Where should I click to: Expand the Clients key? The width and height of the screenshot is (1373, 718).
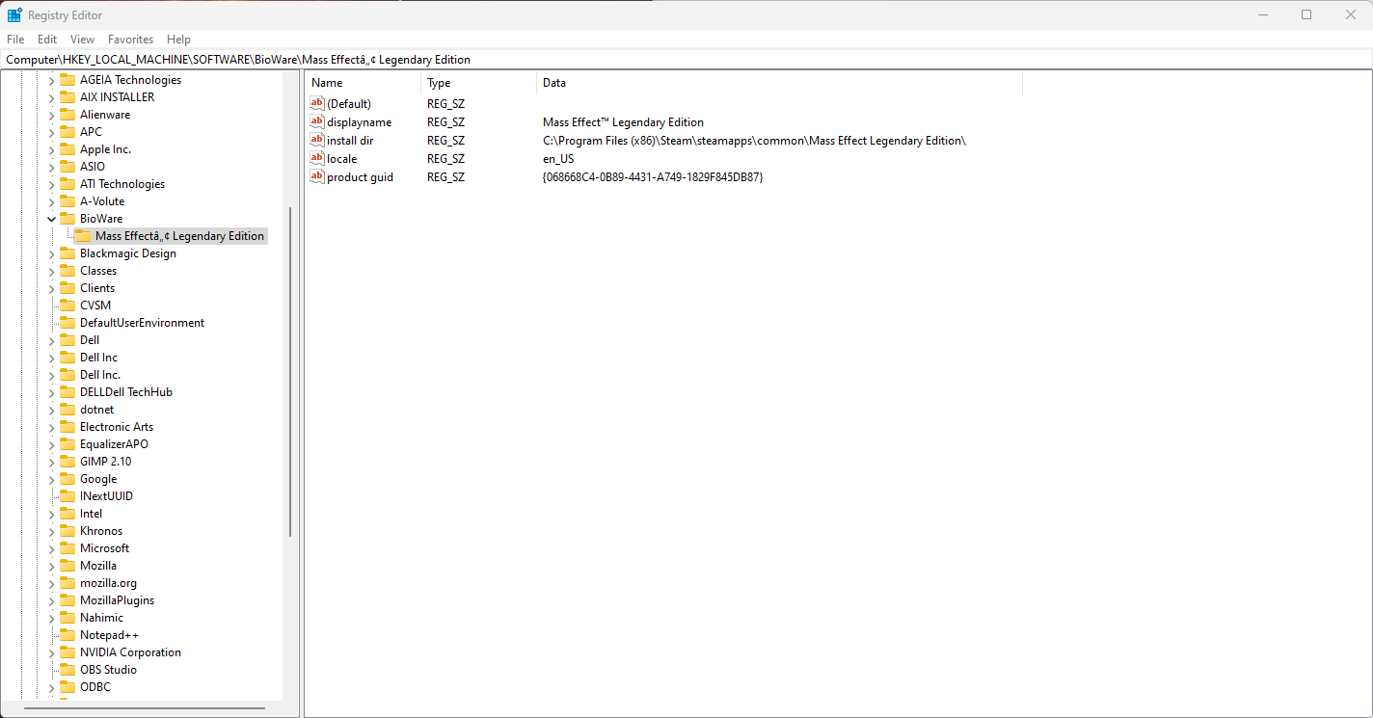pos(52,288)
